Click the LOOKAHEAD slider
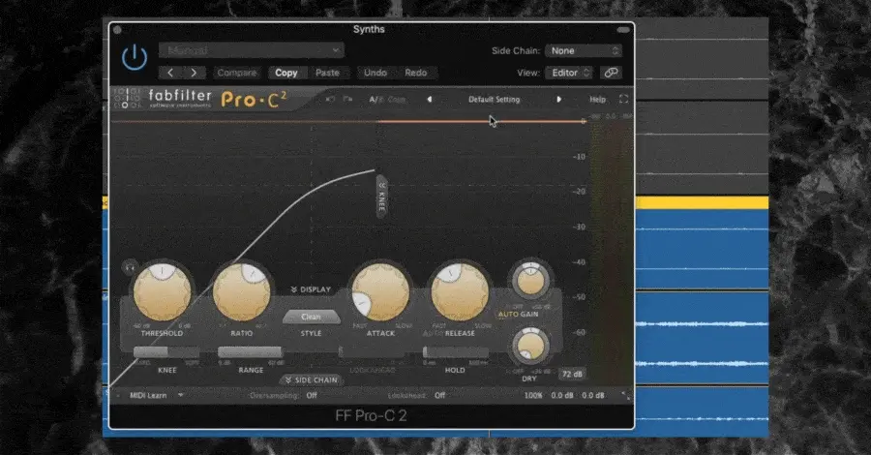The image size is (871, 455). pos(373,351)
